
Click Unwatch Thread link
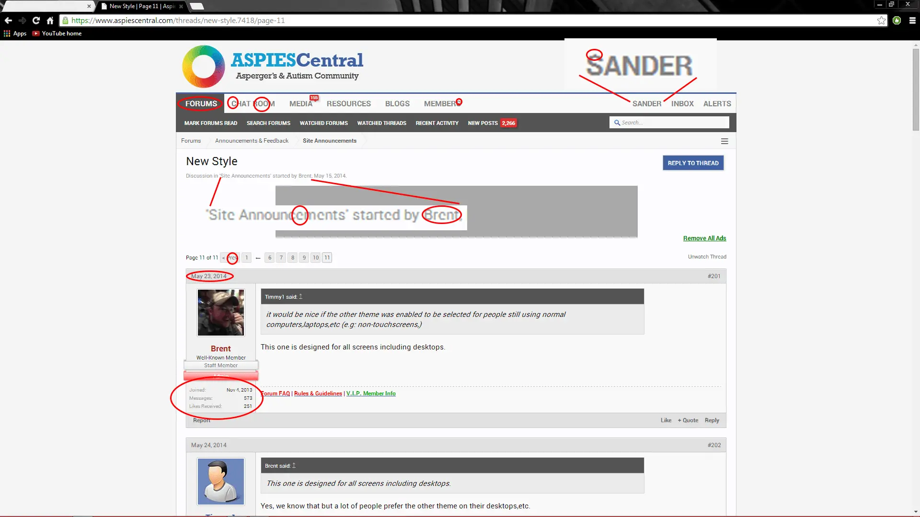coord(707,257)
